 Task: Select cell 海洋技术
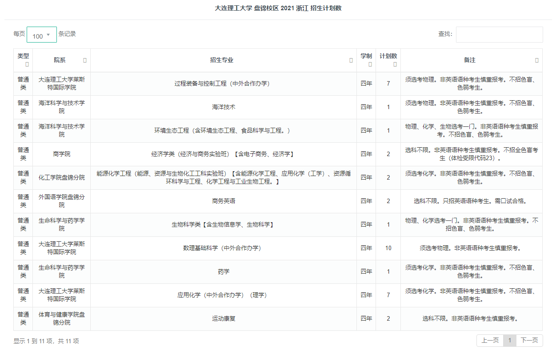click(x=223, y=107)
